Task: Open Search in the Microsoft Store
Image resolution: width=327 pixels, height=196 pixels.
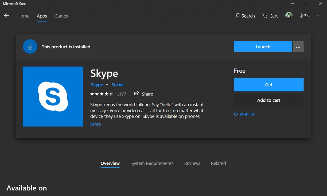Action: 244,16
